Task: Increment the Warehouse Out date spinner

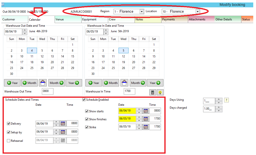Action: click(x=25, y=30)
